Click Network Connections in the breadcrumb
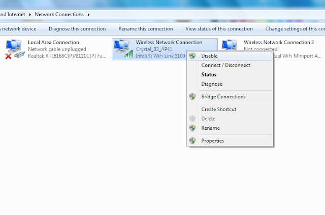The image size is (325, 215). pos(59,14)
